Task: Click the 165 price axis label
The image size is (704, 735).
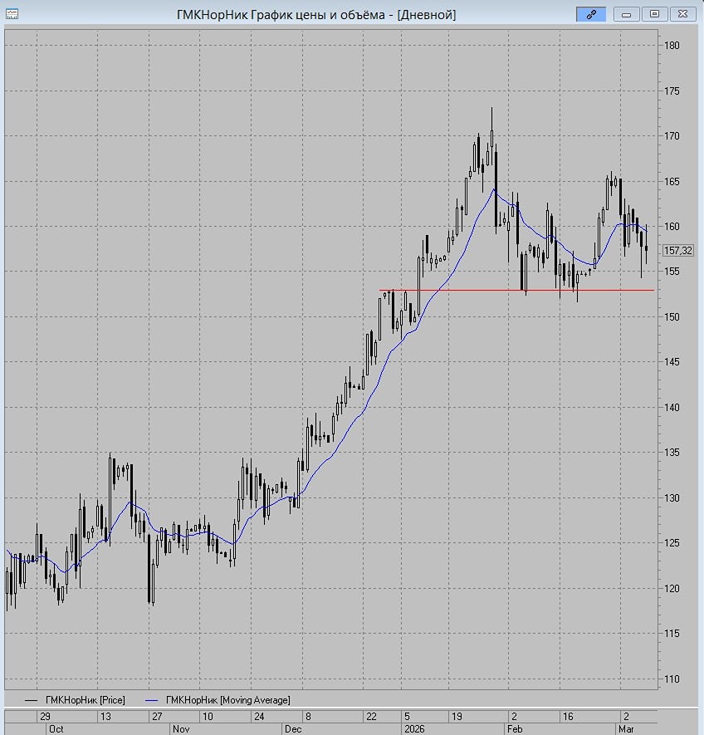Action: (x=672, y=181)
